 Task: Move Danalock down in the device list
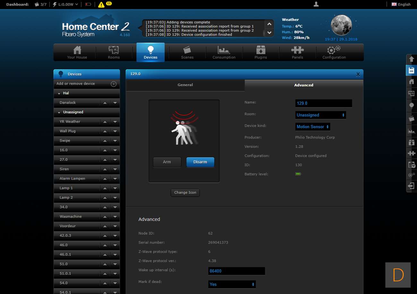115,103
